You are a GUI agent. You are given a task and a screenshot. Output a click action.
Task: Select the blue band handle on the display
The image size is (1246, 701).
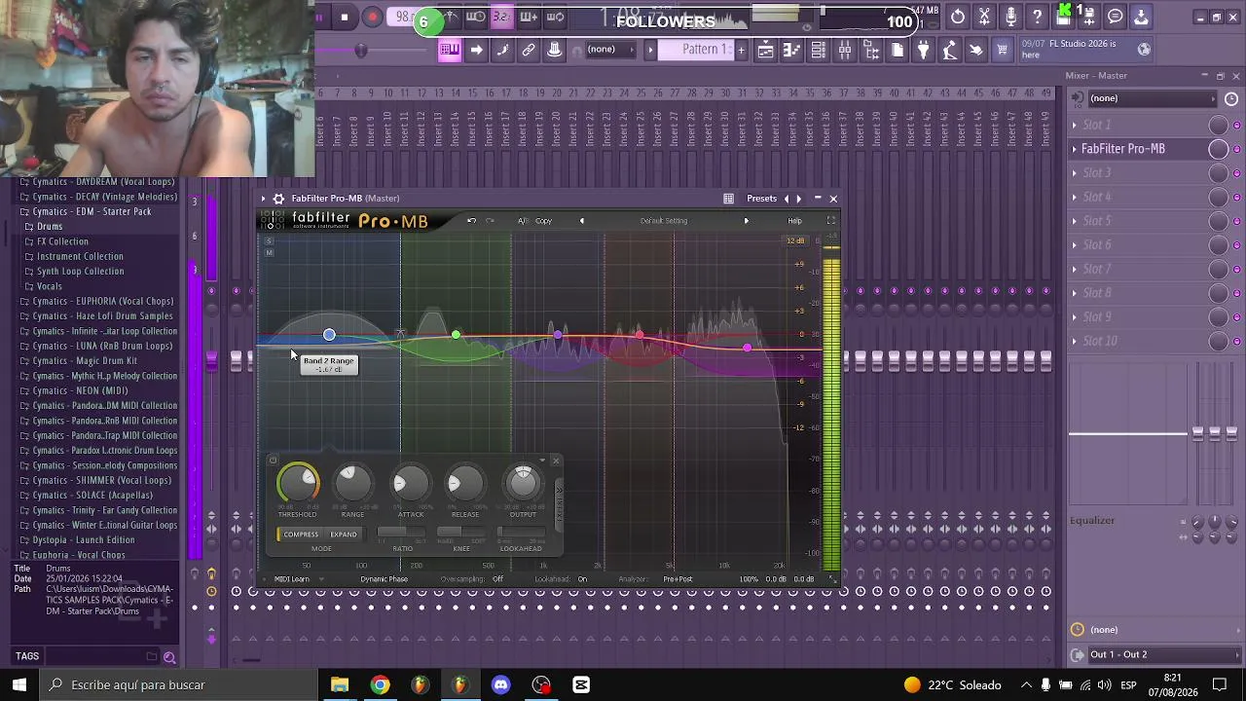tap(329, 335)
